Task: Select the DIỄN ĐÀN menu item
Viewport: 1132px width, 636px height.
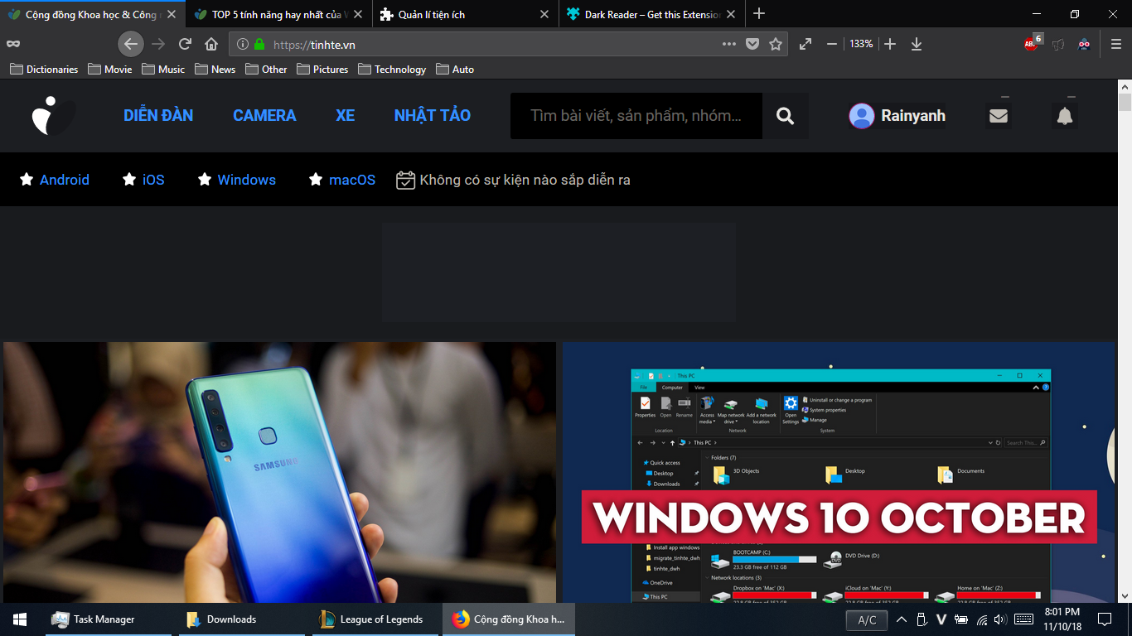Action: point(158,115)
